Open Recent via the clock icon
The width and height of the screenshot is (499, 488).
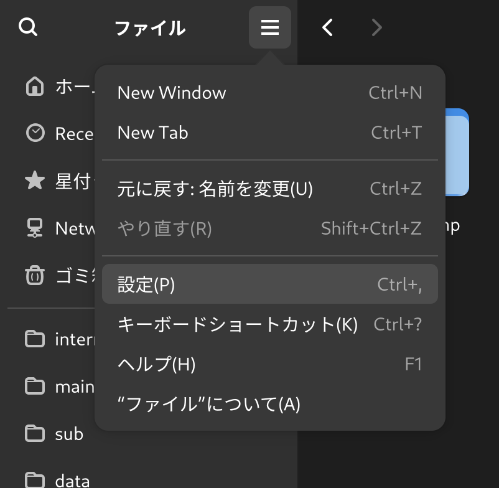tap(35, 133)
